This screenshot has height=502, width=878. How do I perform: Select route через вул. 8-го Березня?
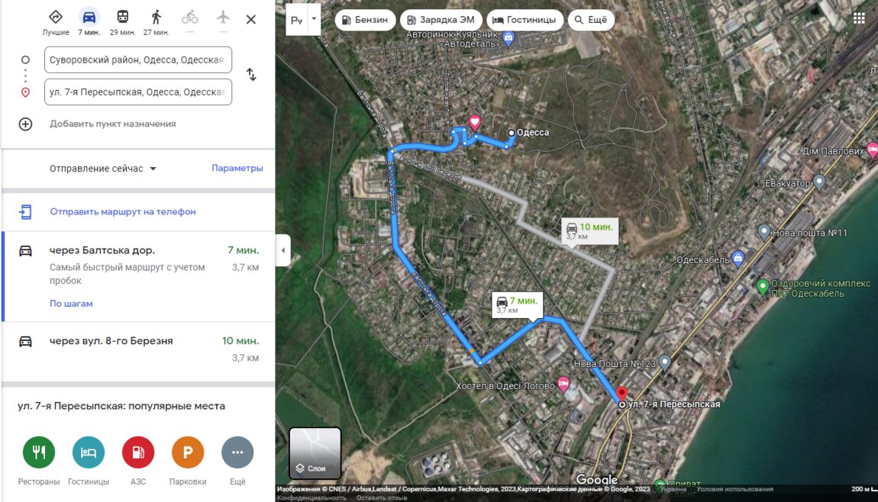pyautogui.click(x=138, y=349)
